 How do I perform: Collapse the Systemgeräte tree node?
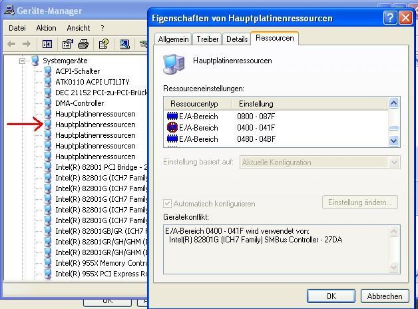[23, 61]
